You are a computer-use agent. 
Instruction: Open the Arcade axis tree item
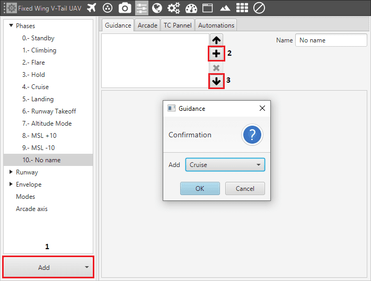(31, 209)
